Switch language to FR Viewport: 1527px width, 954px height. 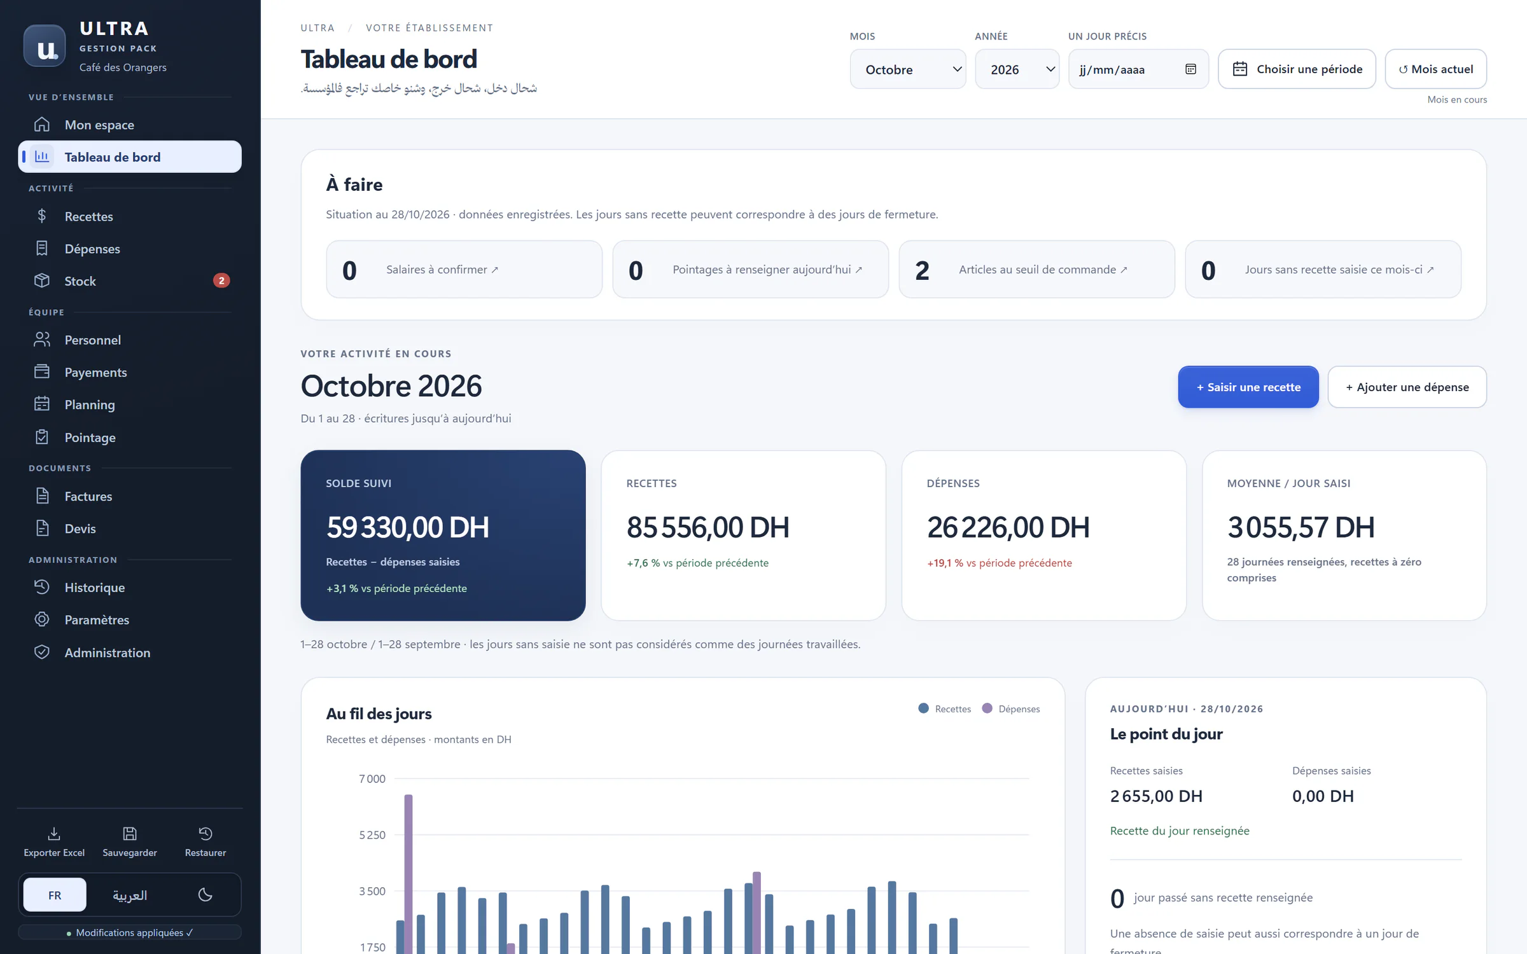pyautogui.click(x=55, y=895)
